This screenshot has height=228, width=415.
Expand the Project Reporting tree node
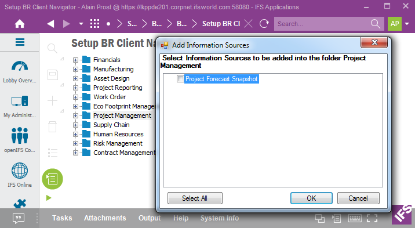[75, 88]
